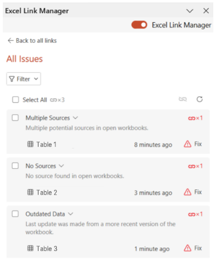Click the warning triangle icon for Table 3
The image size is (215, 260).
pyautogui.click(x=187, y=248)
